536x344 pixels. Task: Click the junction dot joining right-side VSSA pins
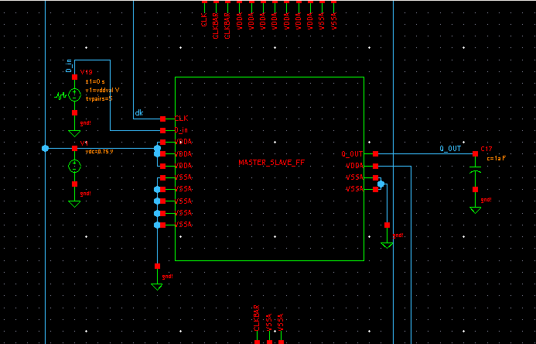tap(381, 184)
